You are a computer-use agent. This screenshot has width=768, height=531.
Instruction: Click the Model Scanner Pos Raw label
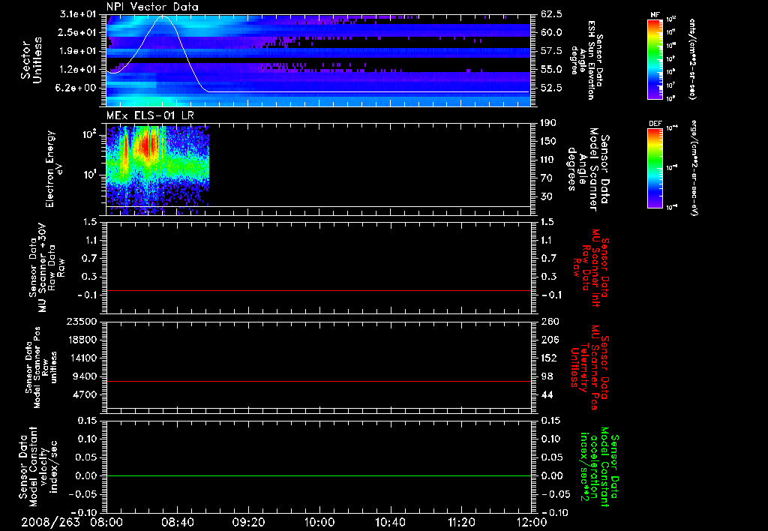click(41, 367)
